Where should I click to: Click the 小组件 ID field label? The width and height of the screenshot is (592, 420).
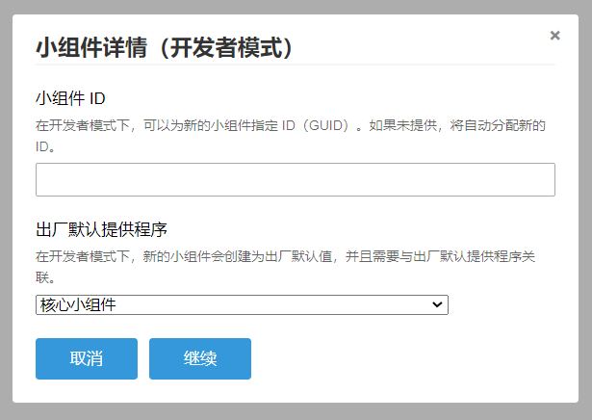(x=70, y=98)
